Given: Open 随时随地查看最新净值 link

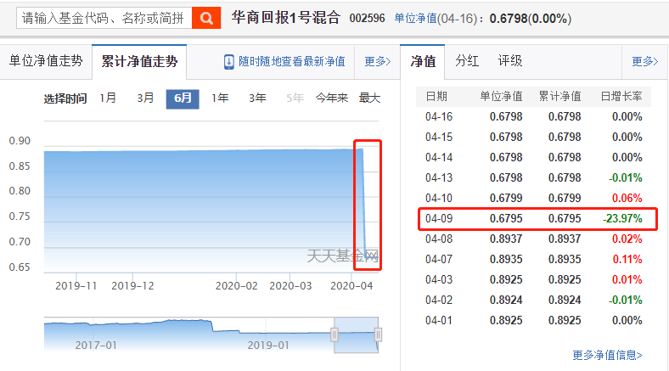Looking at the screenshot, I should 292,62.
